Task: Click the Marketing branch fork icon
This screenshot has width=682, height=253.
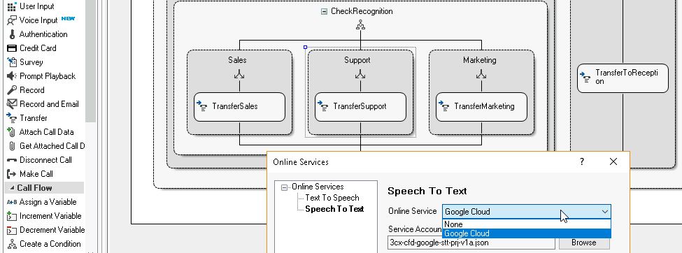Action: (x=481, y=75)
